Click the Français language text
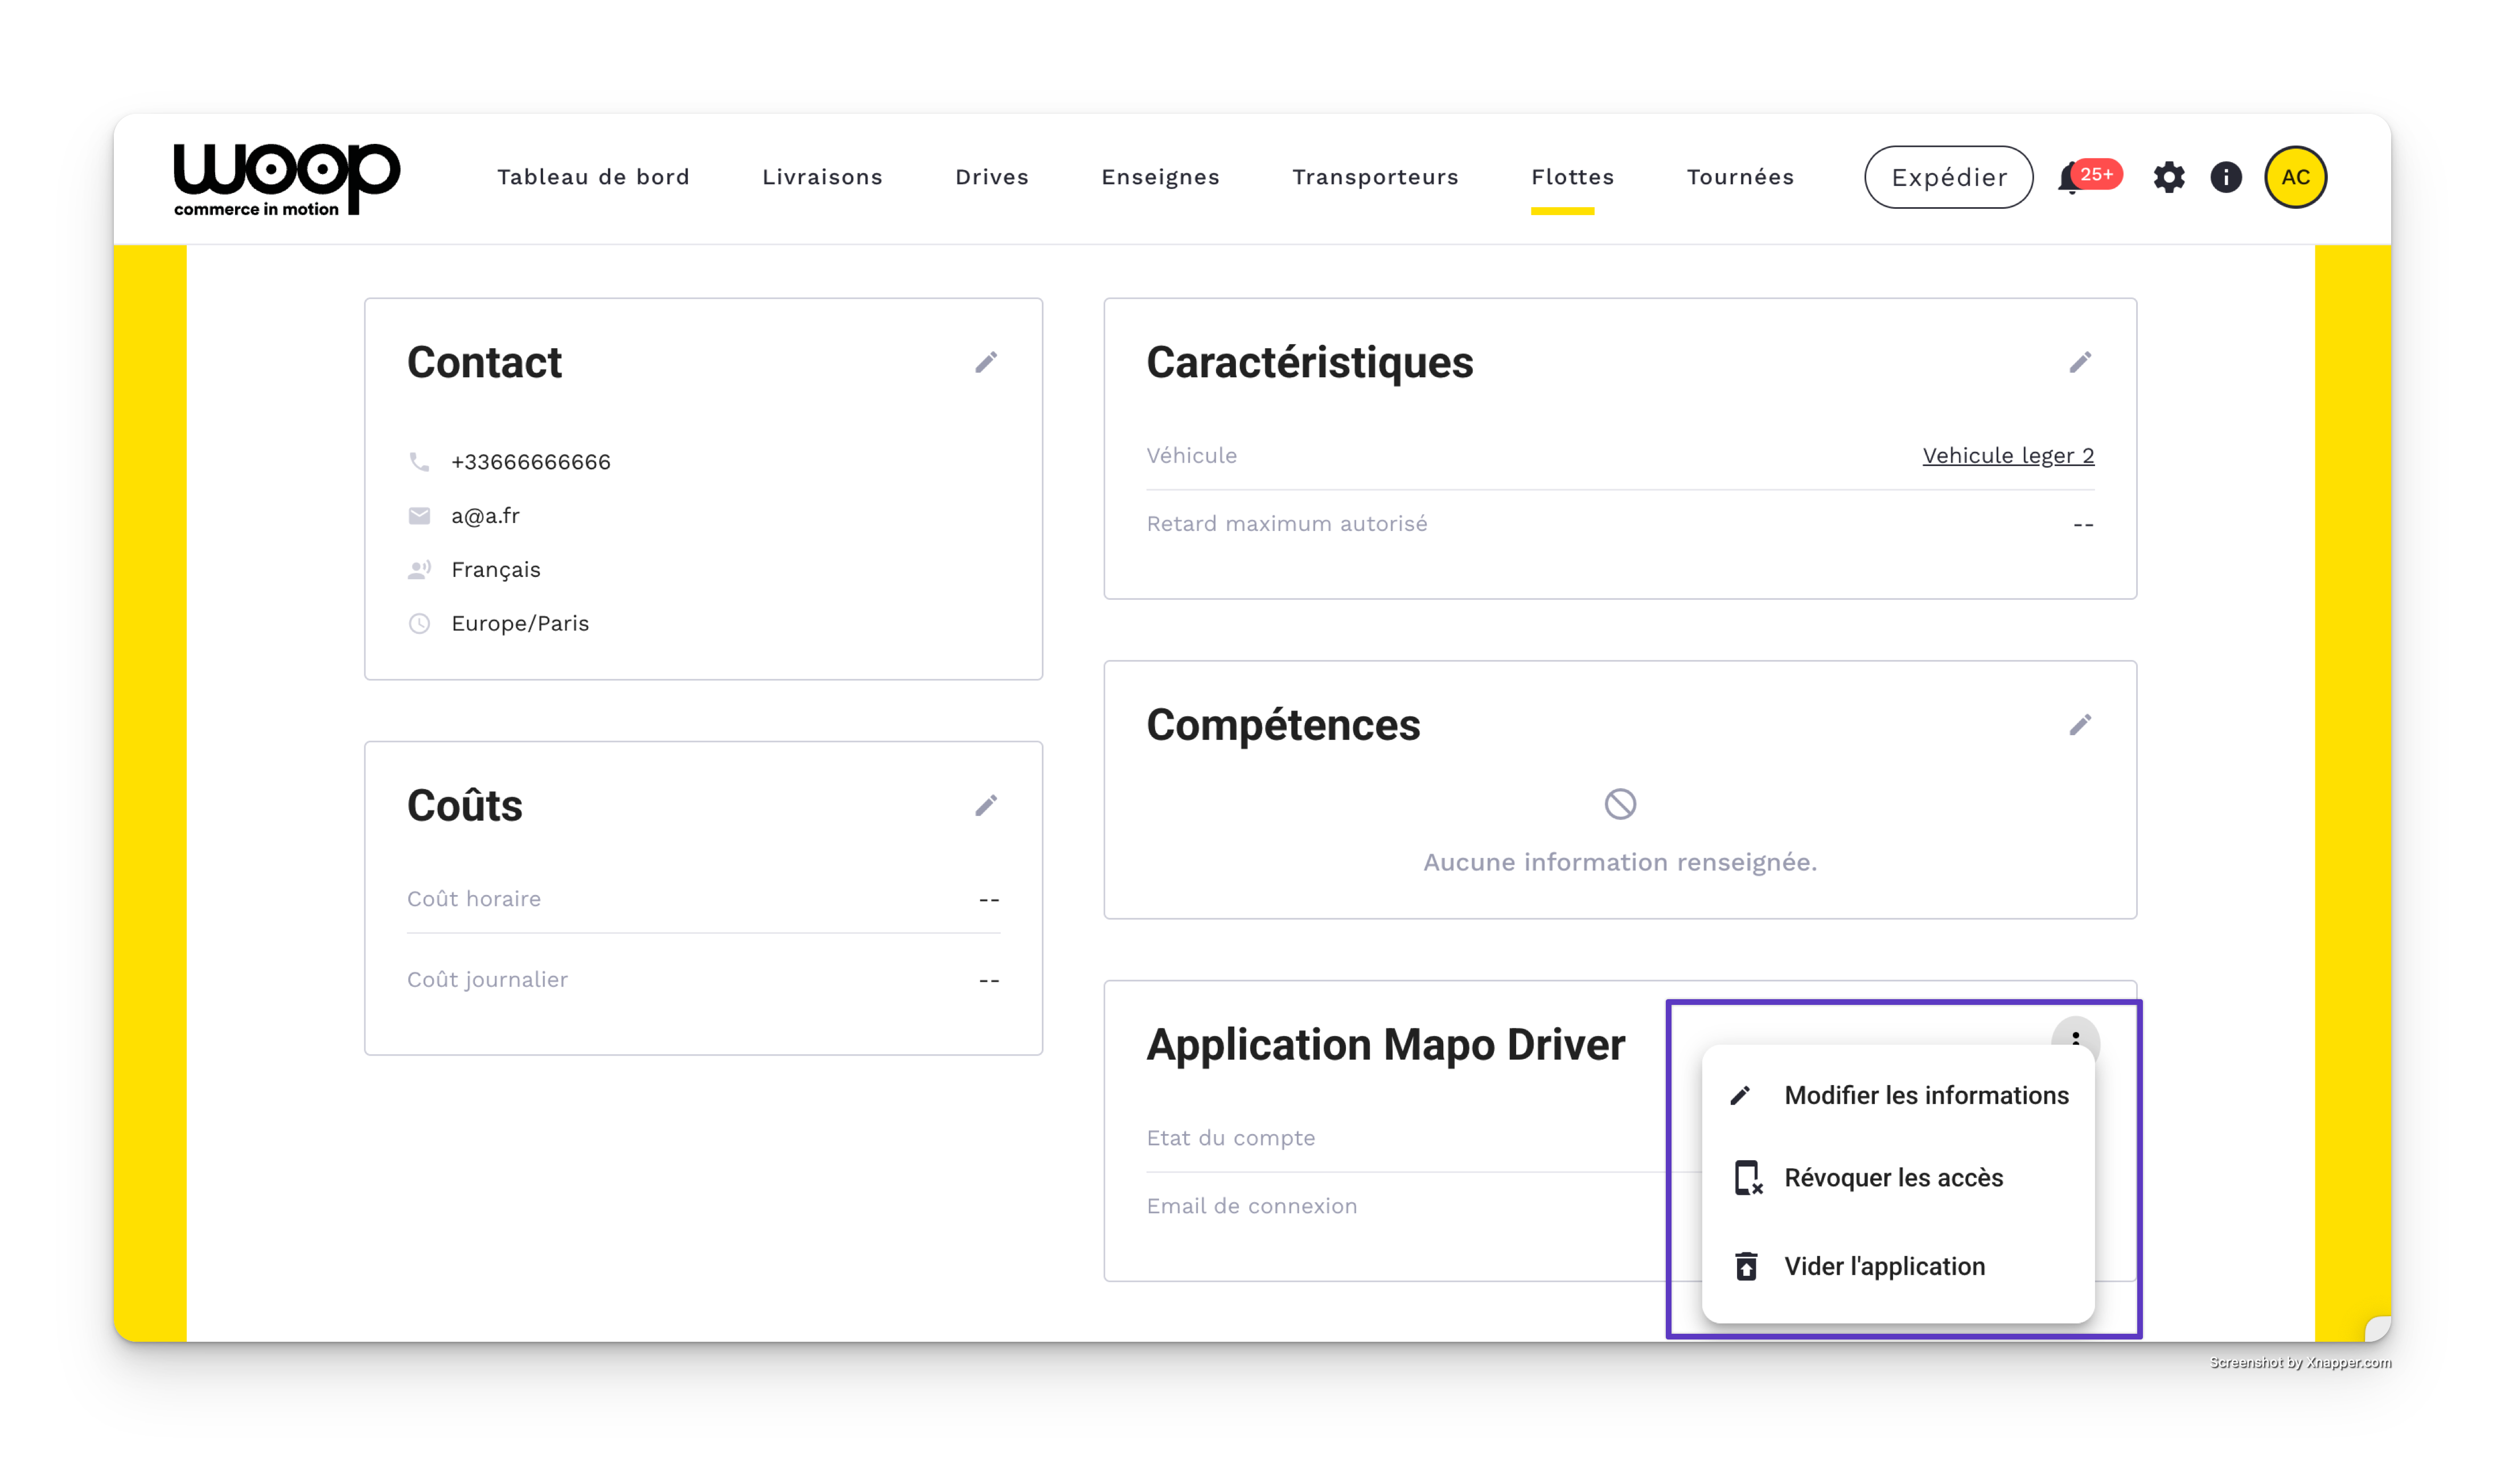The height and width of the screenshot is (1484, 2505). pos(495,570)
